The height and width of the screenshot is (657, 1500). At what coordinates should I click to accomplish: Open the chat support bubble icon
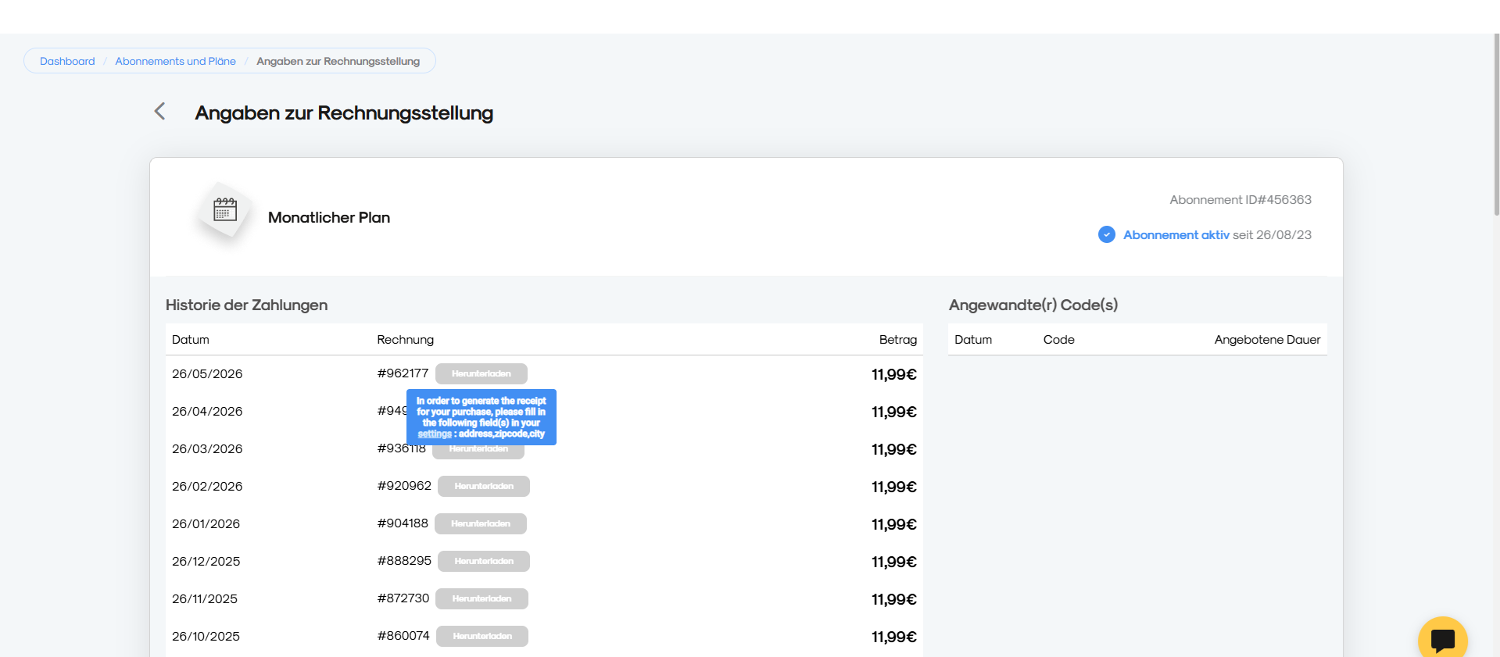(1442, 640)
